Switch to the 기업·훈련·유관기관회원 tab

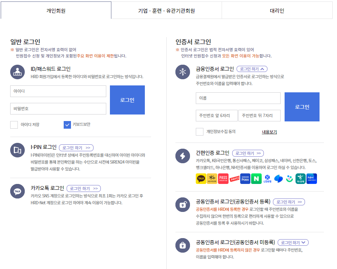[166, 10]
